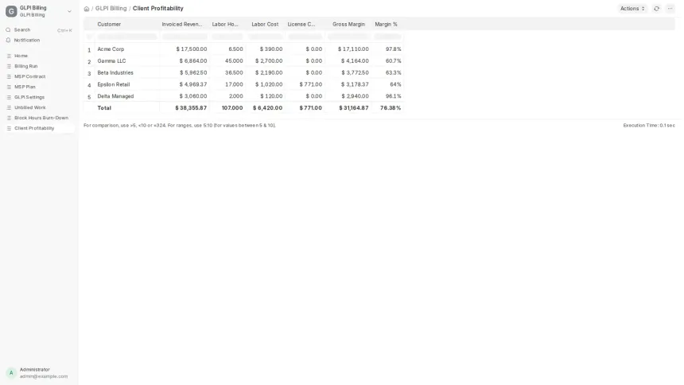Expand the GLPI Billing workspace switcher chevron
The image size is (684, 385).
tap(69, 11)
